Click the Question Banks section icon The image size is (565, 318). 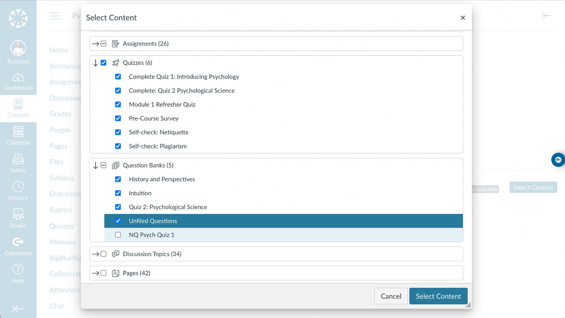116,165
